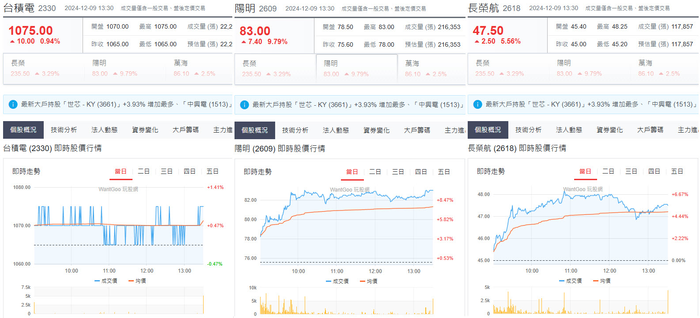This screenshot has width=700, height=318.
Task: Select 長榮 related stock card in 台積電 panel
Action: coord(44,68)
